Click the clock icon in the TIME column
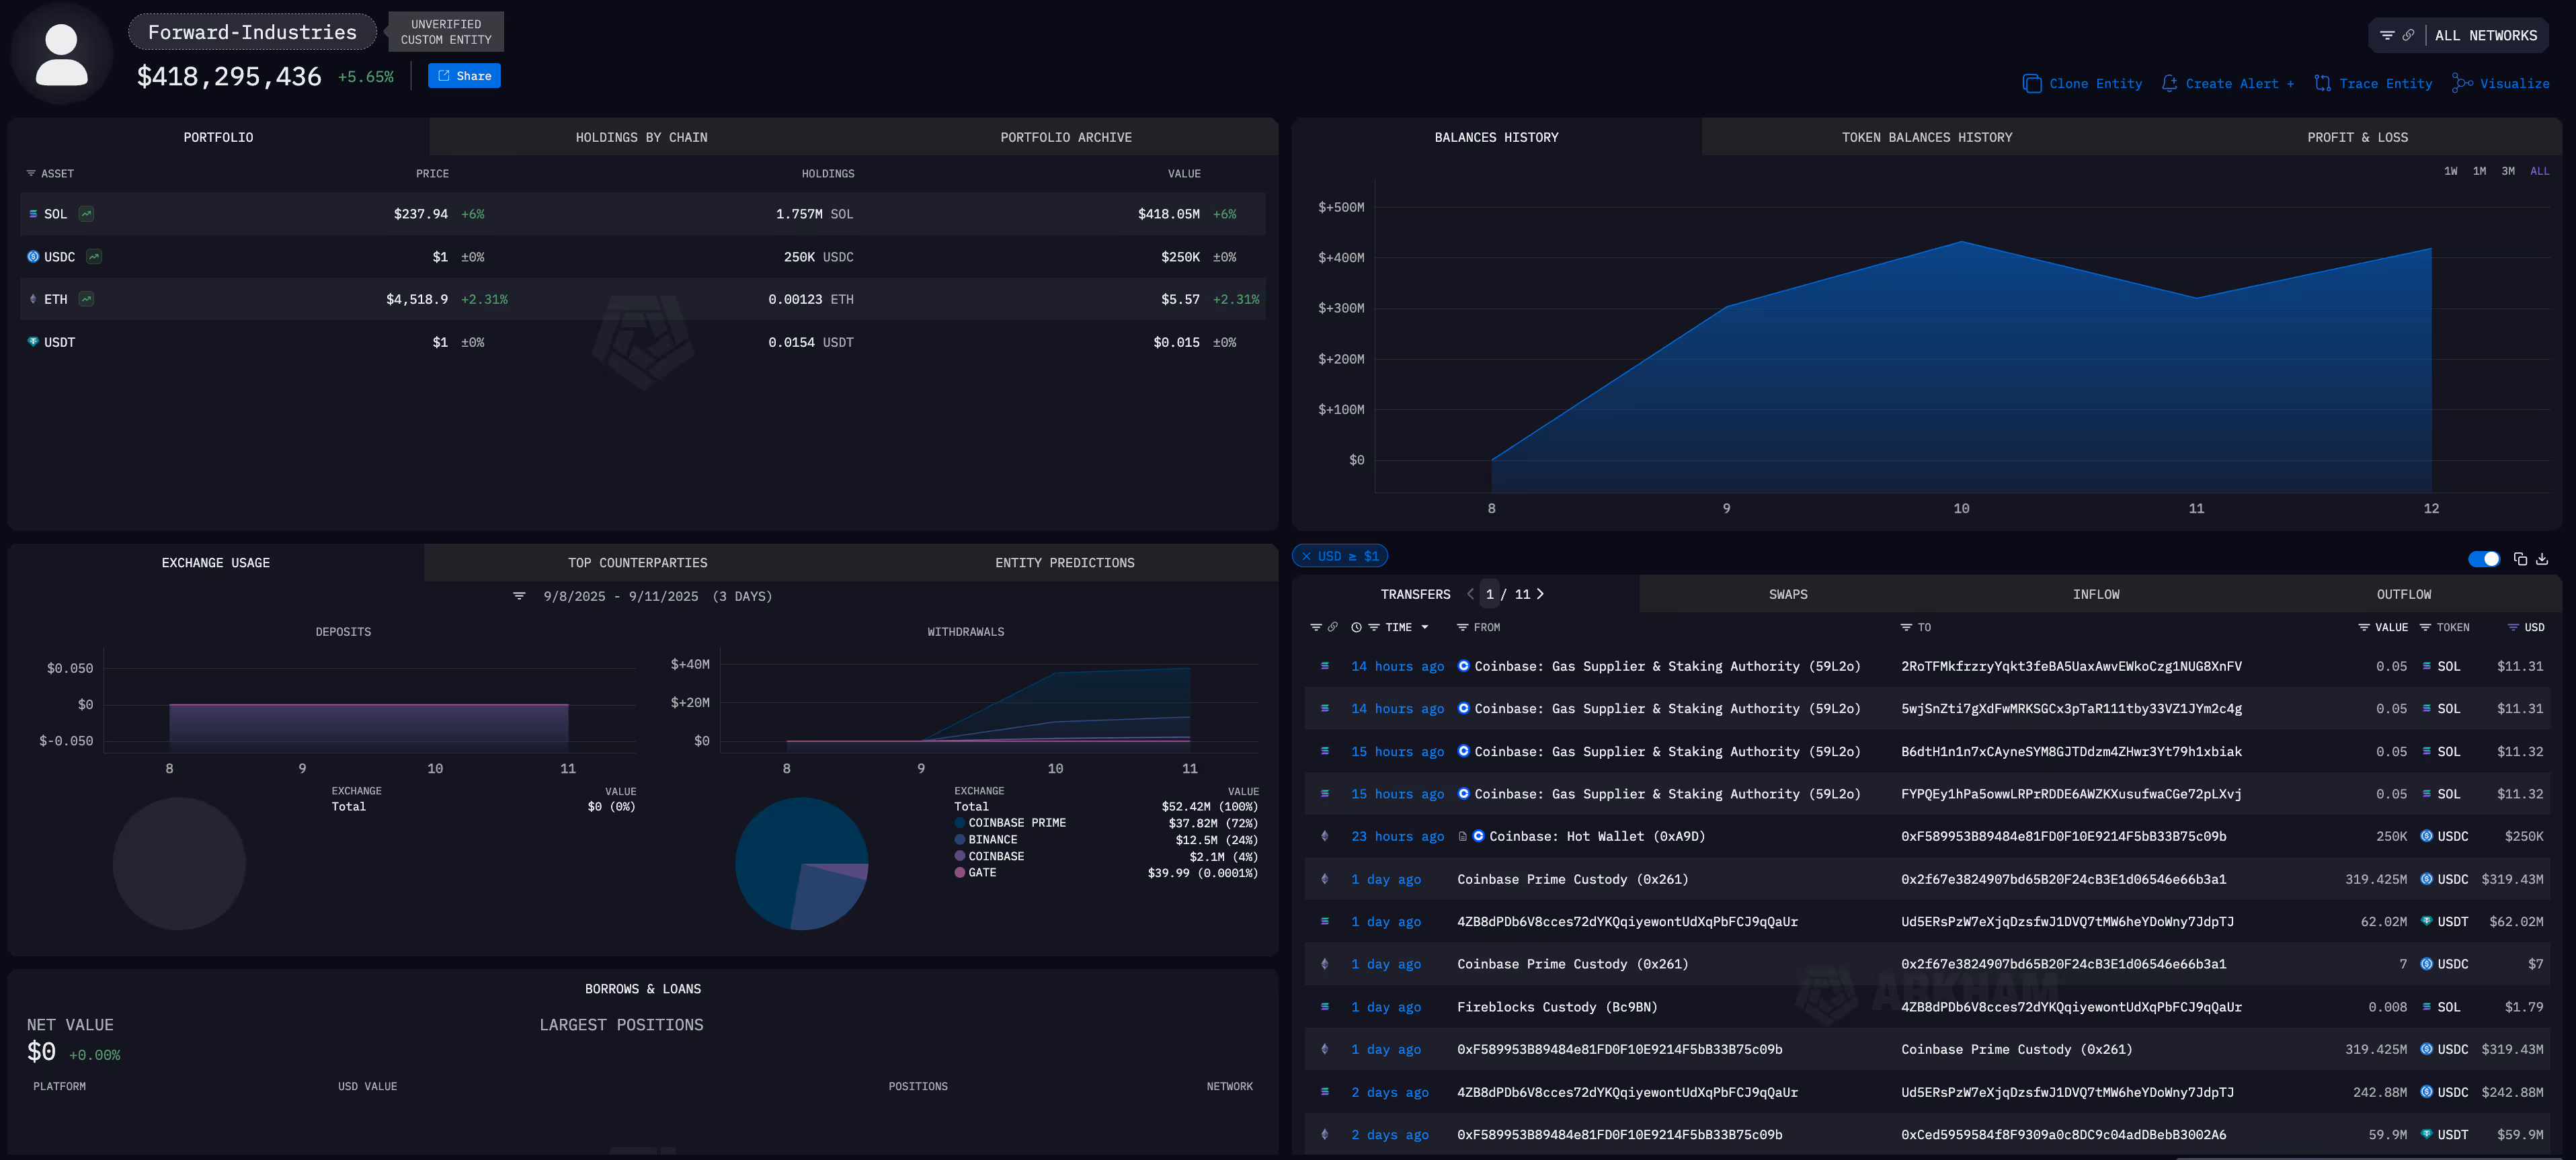 tap(1356, 627)
